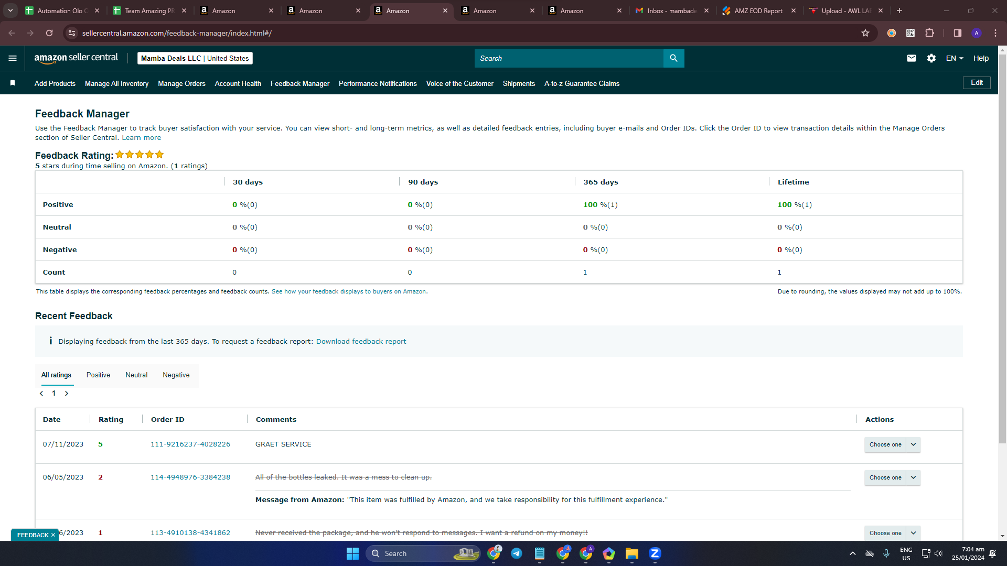Bookmark this page with the star icon

(x=865, y=33)
